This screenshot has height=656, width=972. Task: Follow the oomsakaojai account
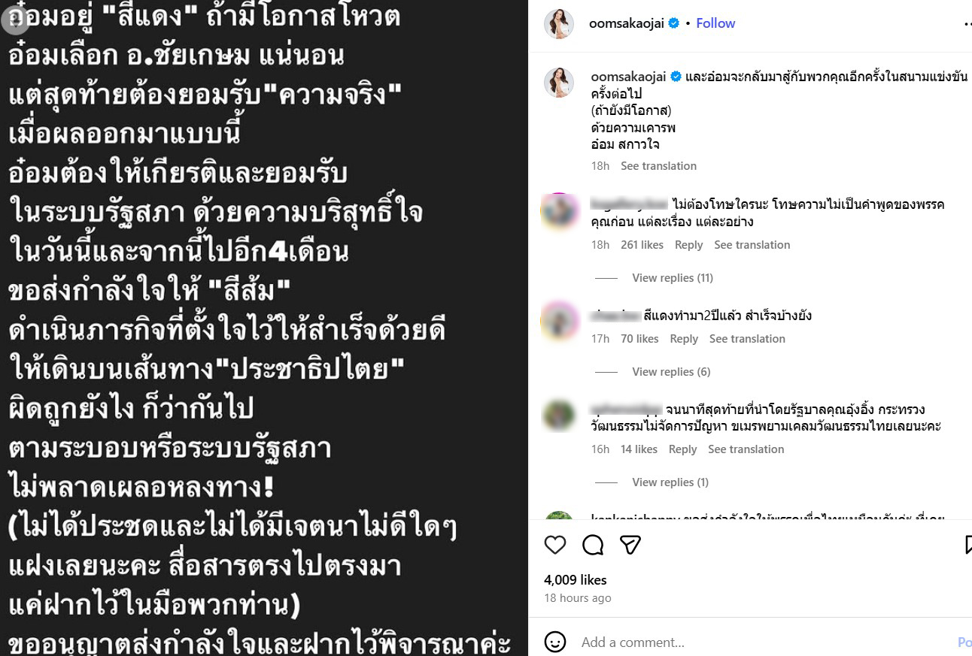(715, 23)
